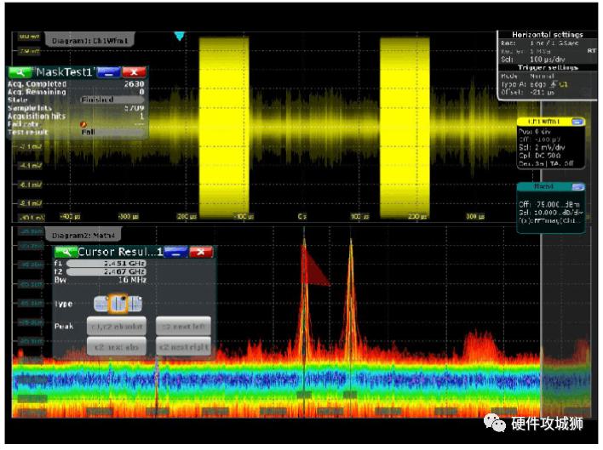The width and height of the screenshot is (603, 450).
Task: Click the cyan trigger position marker
Action: click(x=179, y=36)
